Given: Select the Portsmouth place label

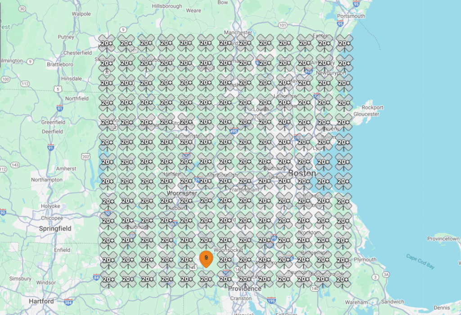Looking at the screenshot, I should point(352,16).
